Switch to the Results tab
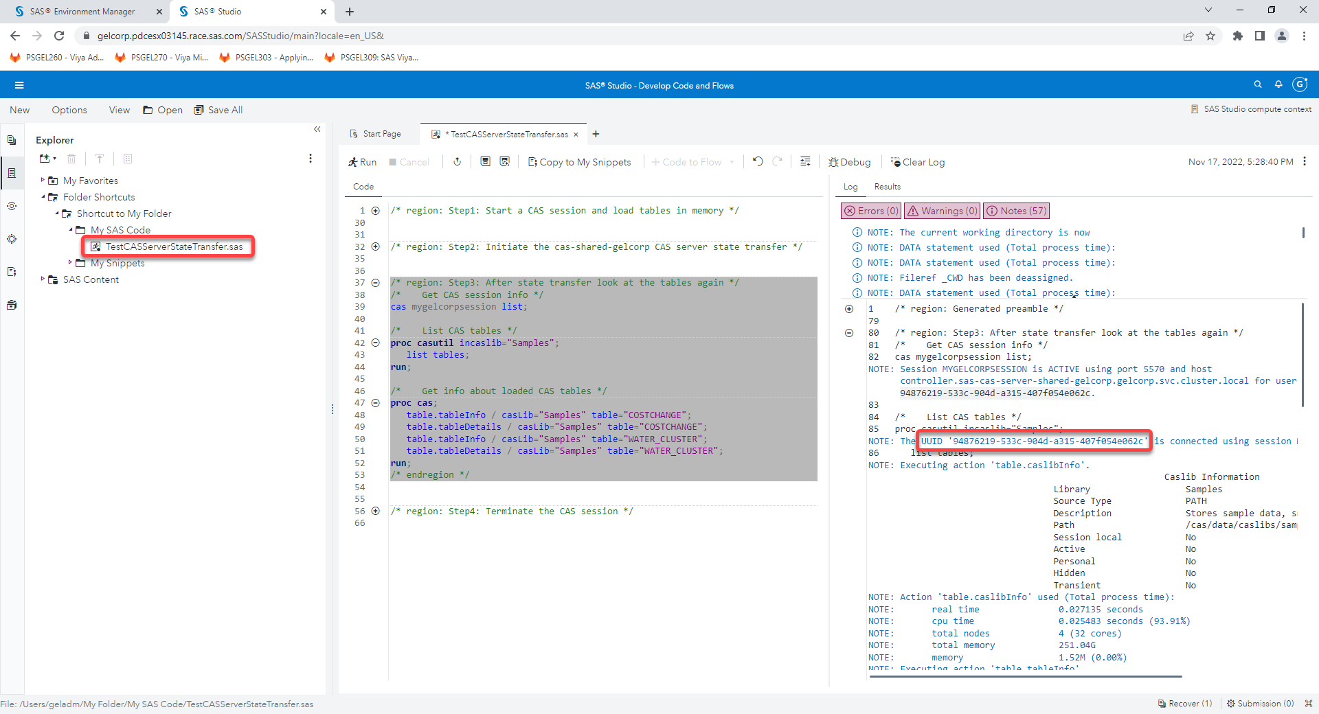1319x714 pixels. pos(887,187)
